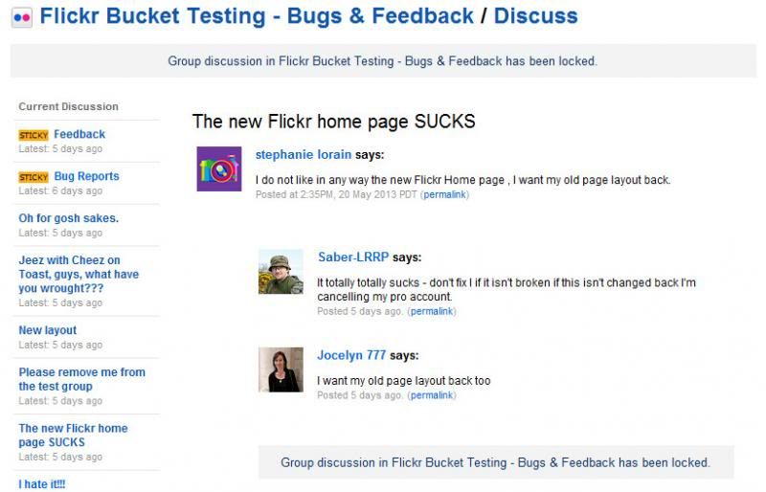Open the sticky Feedback discussion

coord(79,135)
